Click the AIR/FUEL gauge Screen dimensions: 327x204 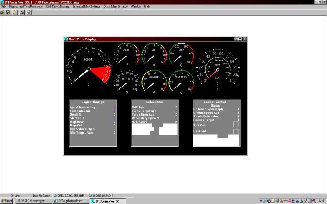(154, 82)
